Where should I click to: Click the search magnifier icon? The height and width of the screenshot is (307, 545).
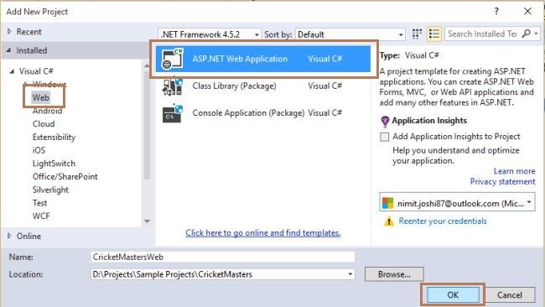(527, 34)
